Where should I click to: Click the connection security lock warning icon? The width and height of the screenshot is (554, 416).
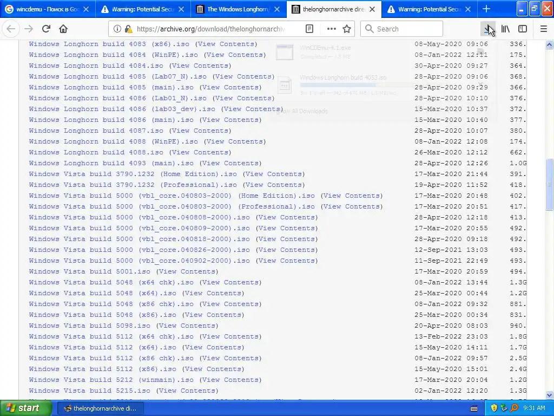pos(128,29)
